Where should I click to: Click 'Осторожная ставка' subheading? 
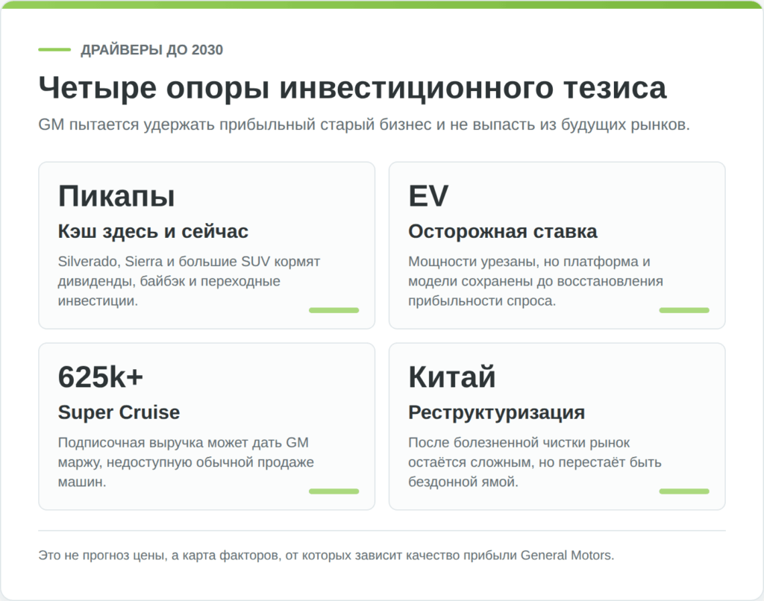click(x=502, y=231)
